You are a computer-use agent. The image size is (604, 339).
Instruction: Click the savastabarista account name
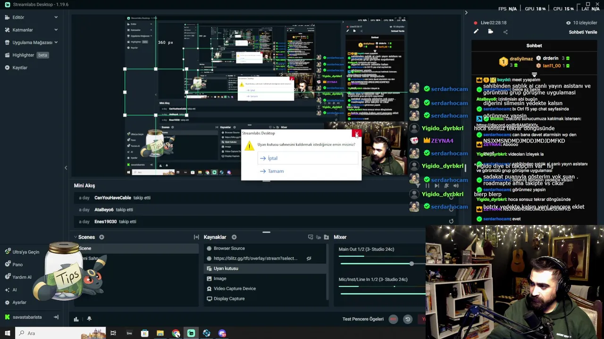point(27,317)
